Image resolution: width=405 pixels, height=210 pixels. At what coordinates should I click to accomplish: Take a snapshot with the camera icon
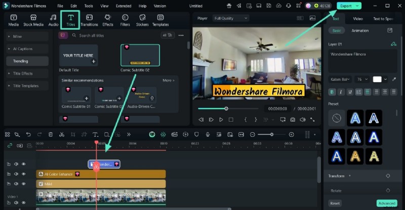[293, 120]
